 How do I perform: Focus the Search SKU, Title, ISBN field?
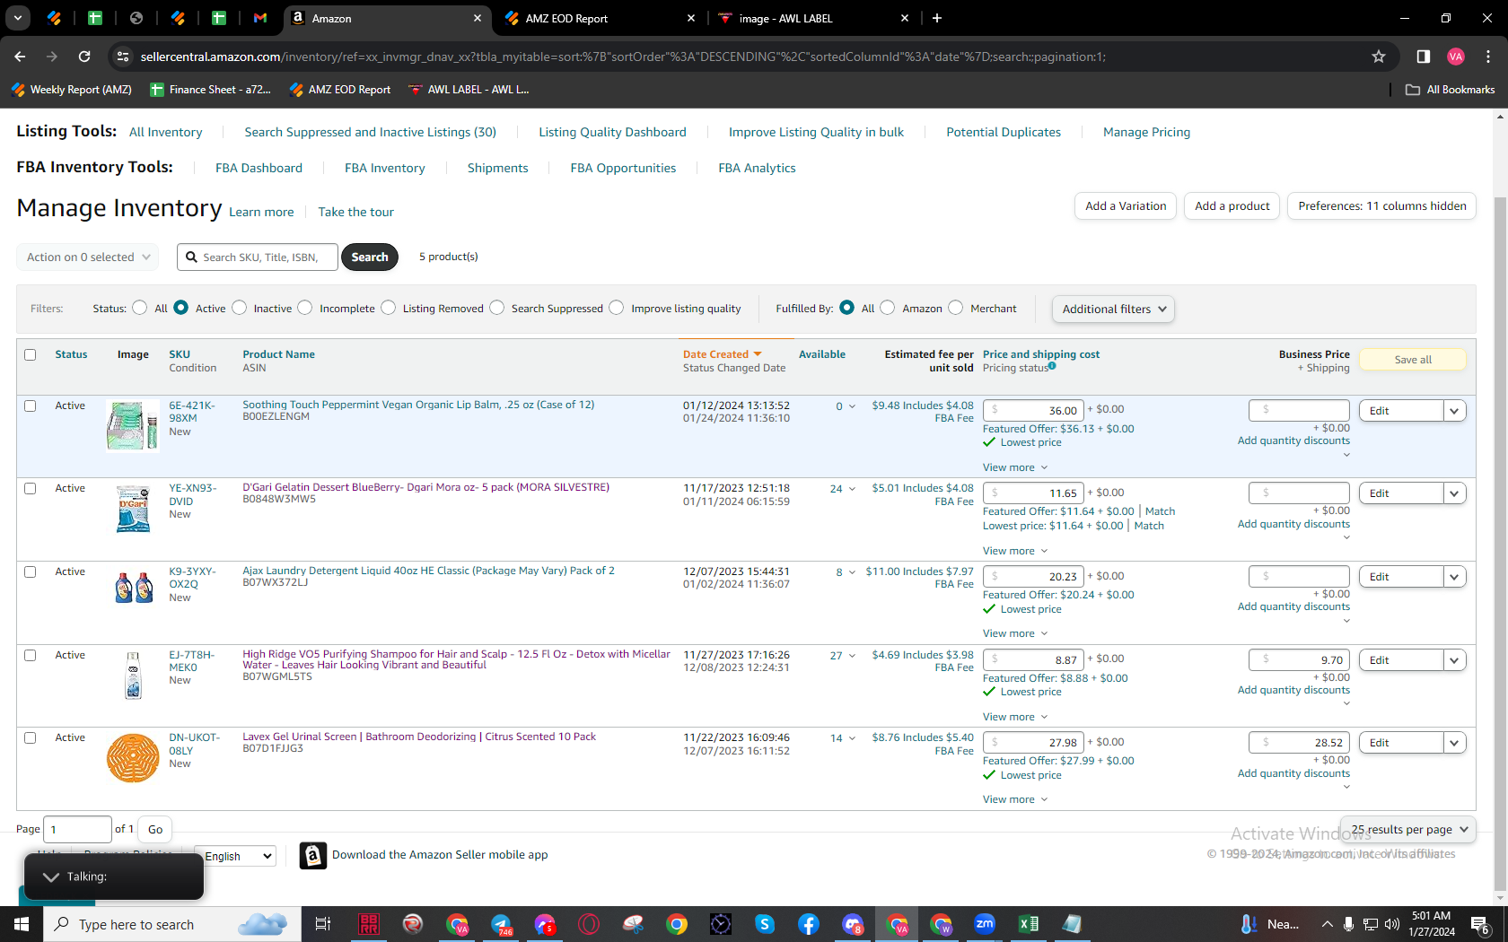coord(258,257)
